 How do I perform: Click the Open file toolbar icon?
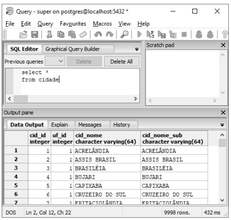(23, 34)
